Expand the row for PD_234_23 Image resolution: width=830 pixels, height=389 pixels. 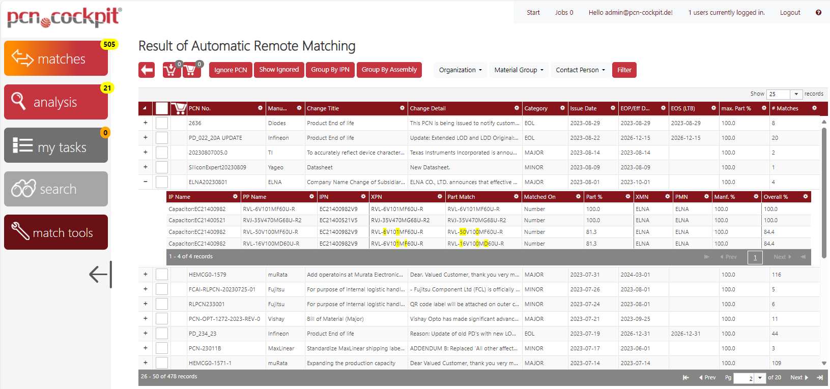tap(146, 333)
